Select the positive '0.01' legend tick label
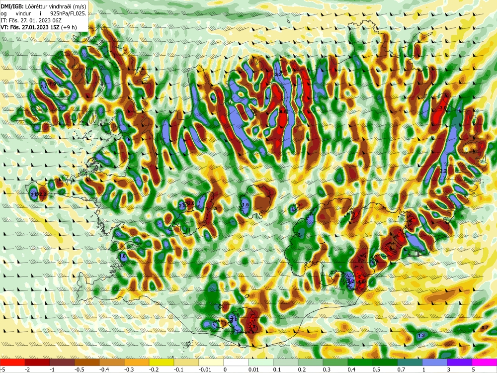Viewport: 497px width, 373px height. pyautogui.click(x=253, y=370)
